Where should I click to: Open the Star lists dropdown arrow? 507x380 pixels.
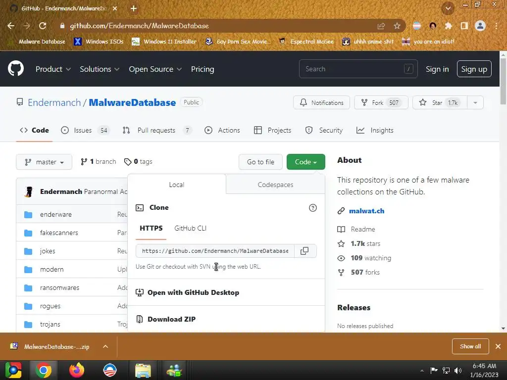pyautogui.click(x=475, y=103)
